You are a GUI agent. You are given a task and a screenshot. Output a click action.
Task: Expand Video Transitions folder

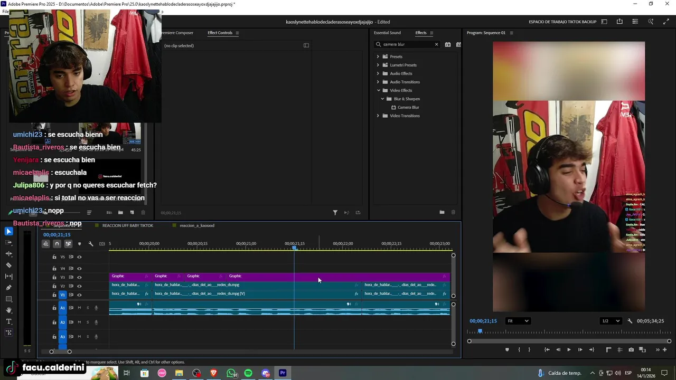378,116
